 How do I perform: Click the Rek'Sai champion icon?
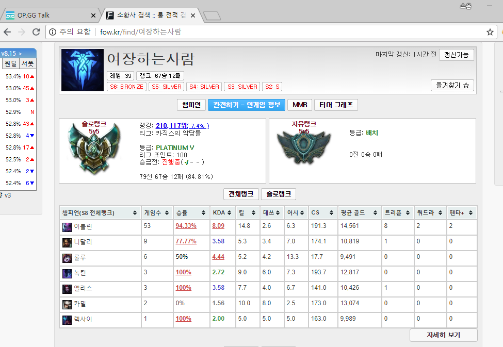[68, 320]
